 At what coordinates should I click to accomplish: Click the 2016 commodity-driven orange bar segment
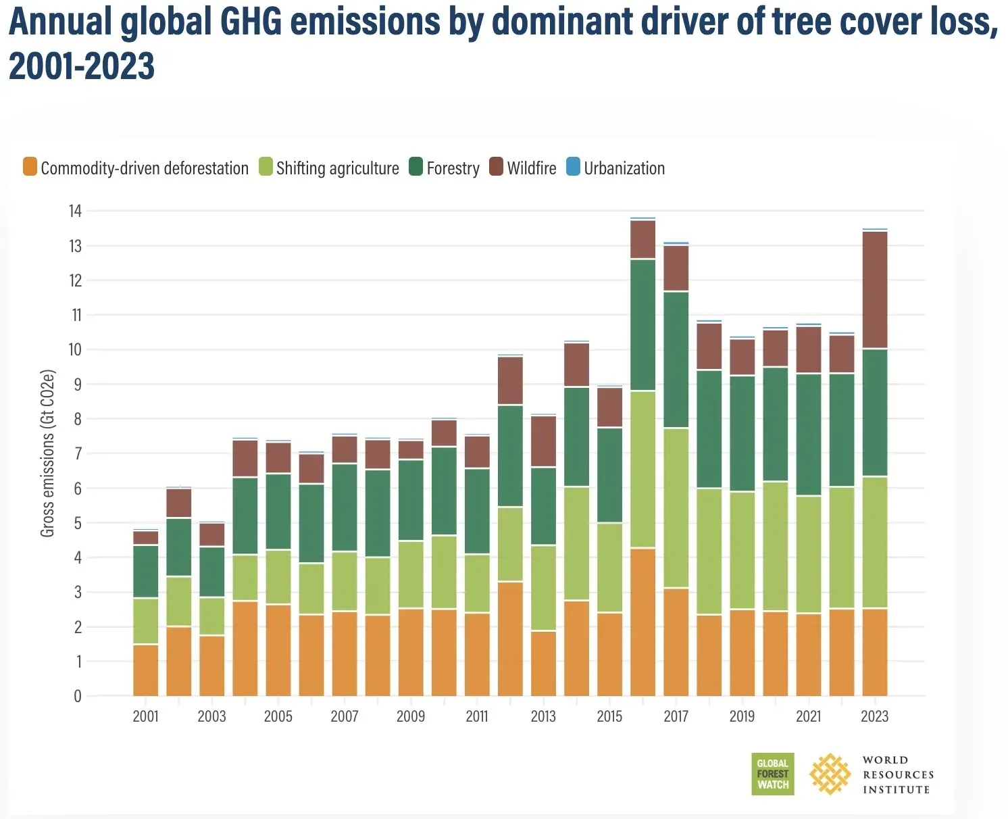(643, 622)
